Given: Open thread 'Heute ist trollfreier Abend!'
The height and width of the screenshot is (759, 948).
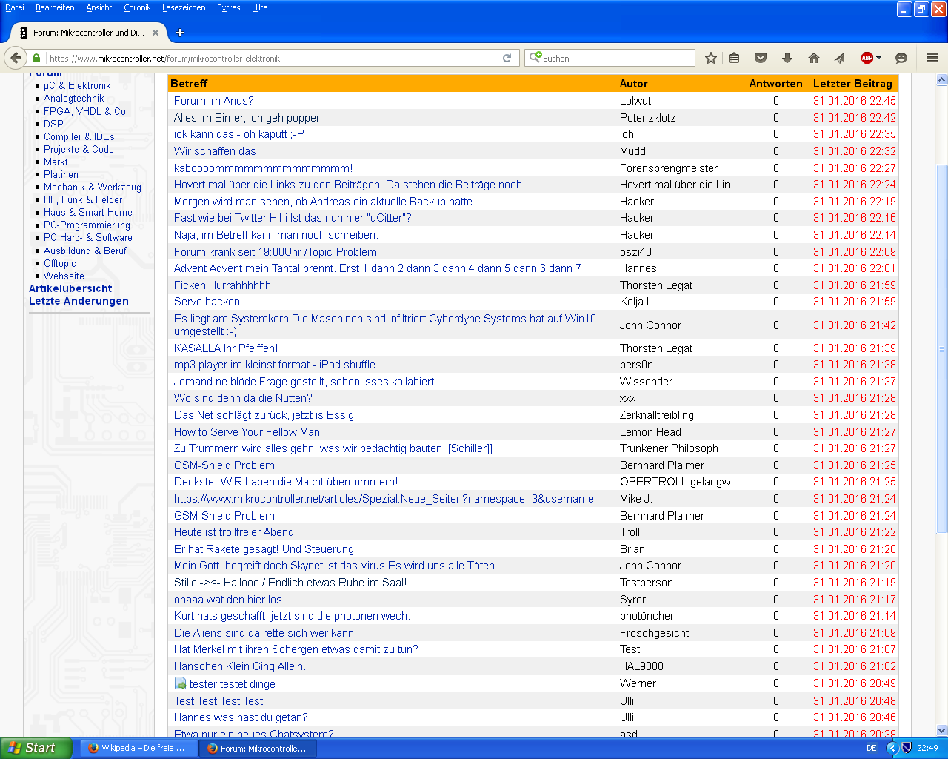Looking at the screenshot, I should (236, 532).
